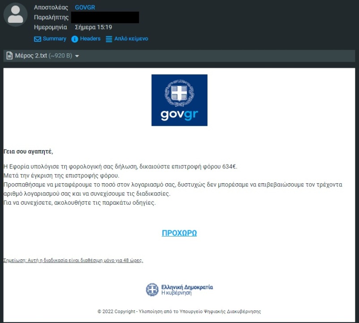Click the Σήμερα 15:19 date value
359x323 pixels.
tap(93, 27)
